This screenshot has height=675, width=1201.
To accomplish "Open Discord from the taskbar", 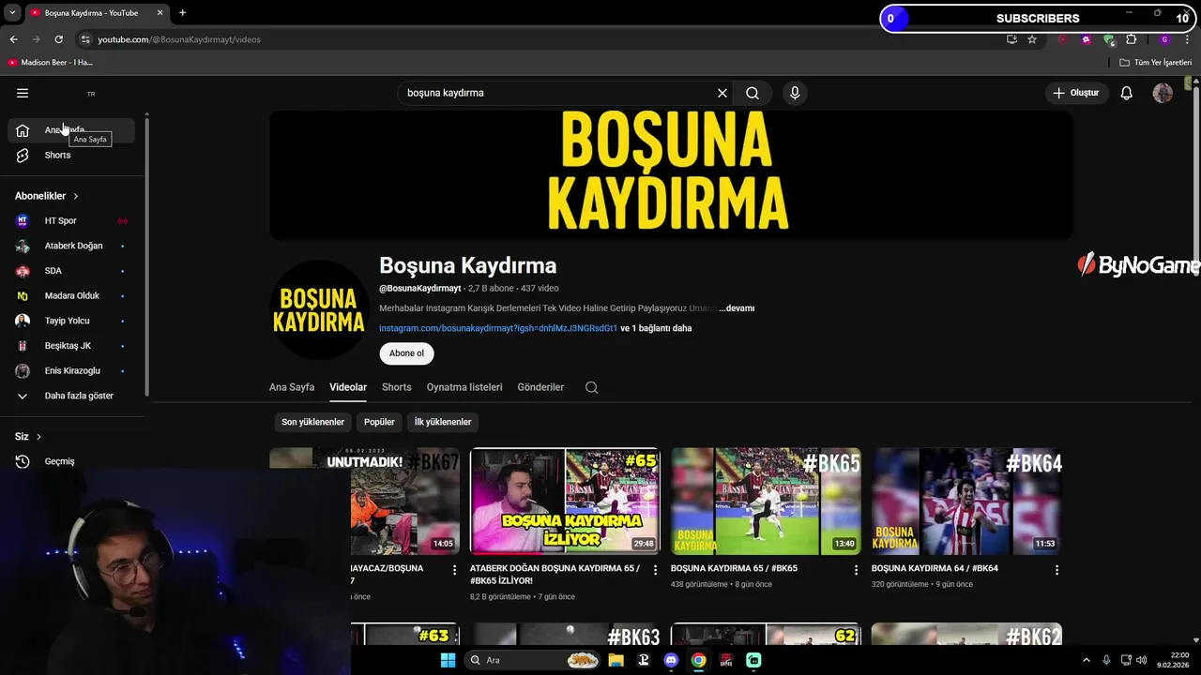I will pos(671,660).
